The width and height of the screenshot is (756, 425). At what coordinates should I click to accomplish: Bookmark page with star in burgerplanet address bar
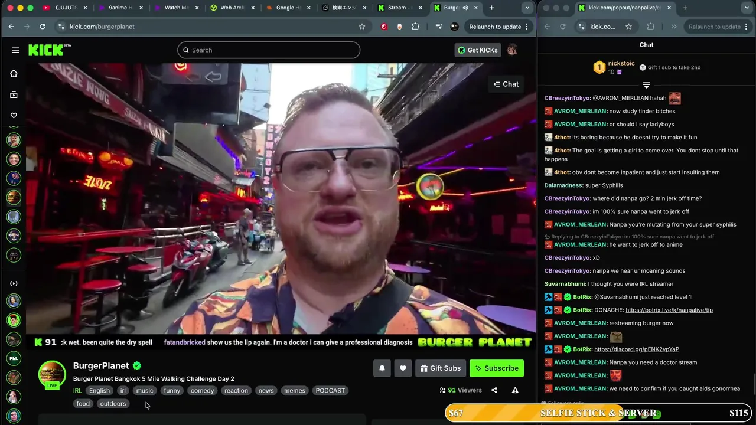[362, 27]
